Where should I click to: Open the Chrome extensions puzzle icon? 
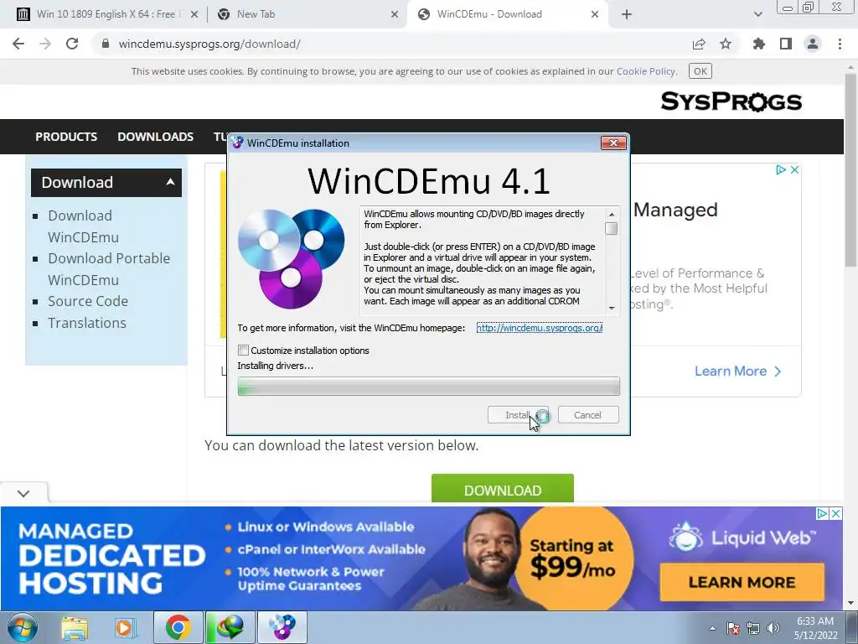coord(758,44)
